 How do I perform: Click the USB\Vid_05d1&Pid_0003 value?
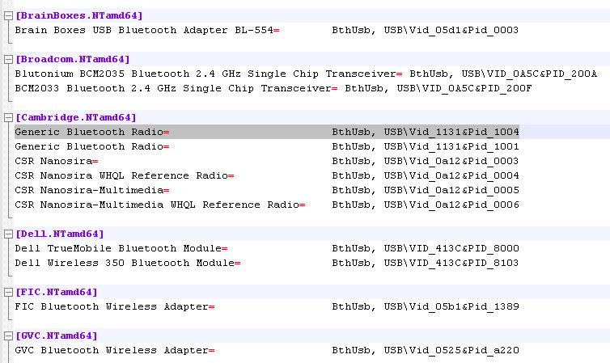[451, 30]
